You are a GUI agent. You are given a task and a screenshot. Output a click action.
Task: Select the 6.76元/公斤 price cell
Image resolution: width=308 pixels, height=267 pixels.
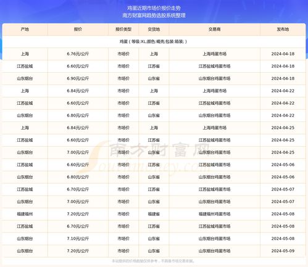(78, 54)
